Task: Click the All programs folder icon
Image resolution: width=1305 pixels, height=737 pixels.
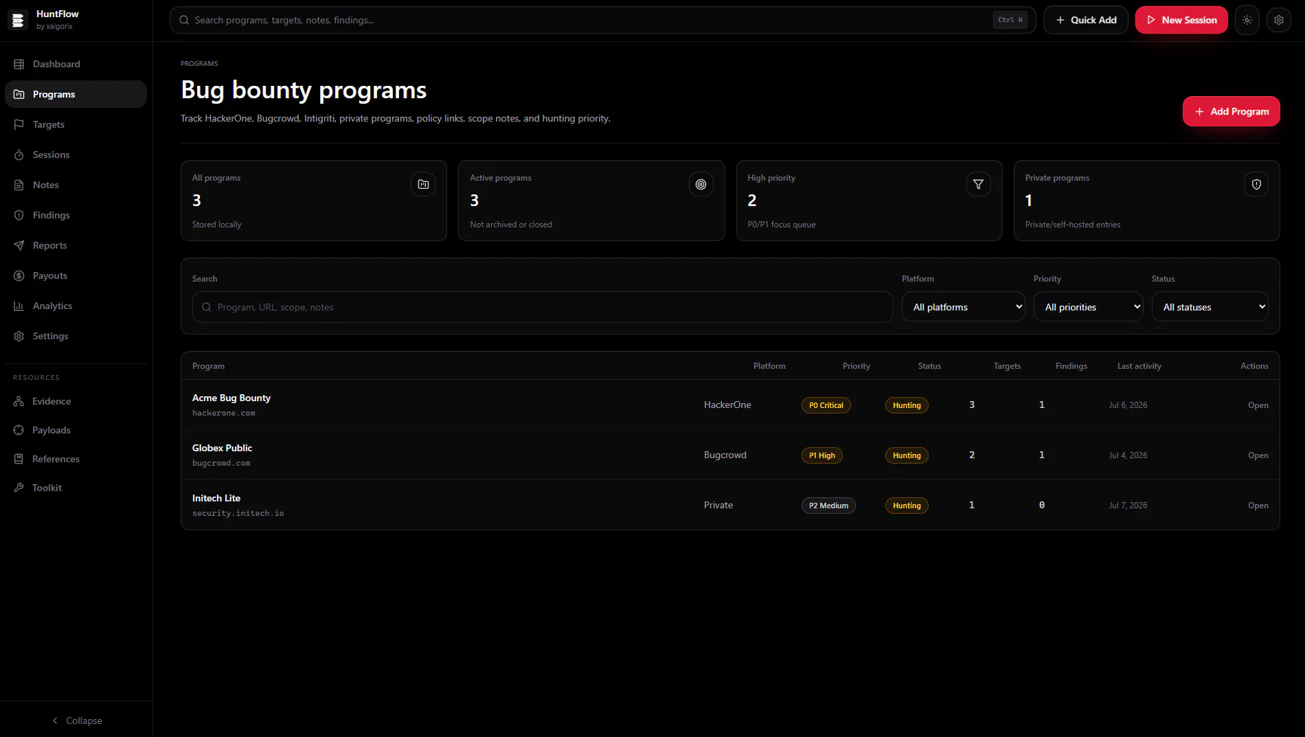Action: pyautogui.click(x=423, y=184)
